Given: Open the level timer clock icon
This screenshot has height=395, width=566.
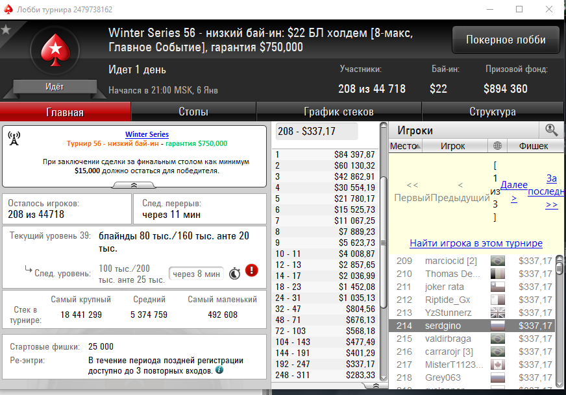Looking at the screenshot, I should [x=234, y=274].
